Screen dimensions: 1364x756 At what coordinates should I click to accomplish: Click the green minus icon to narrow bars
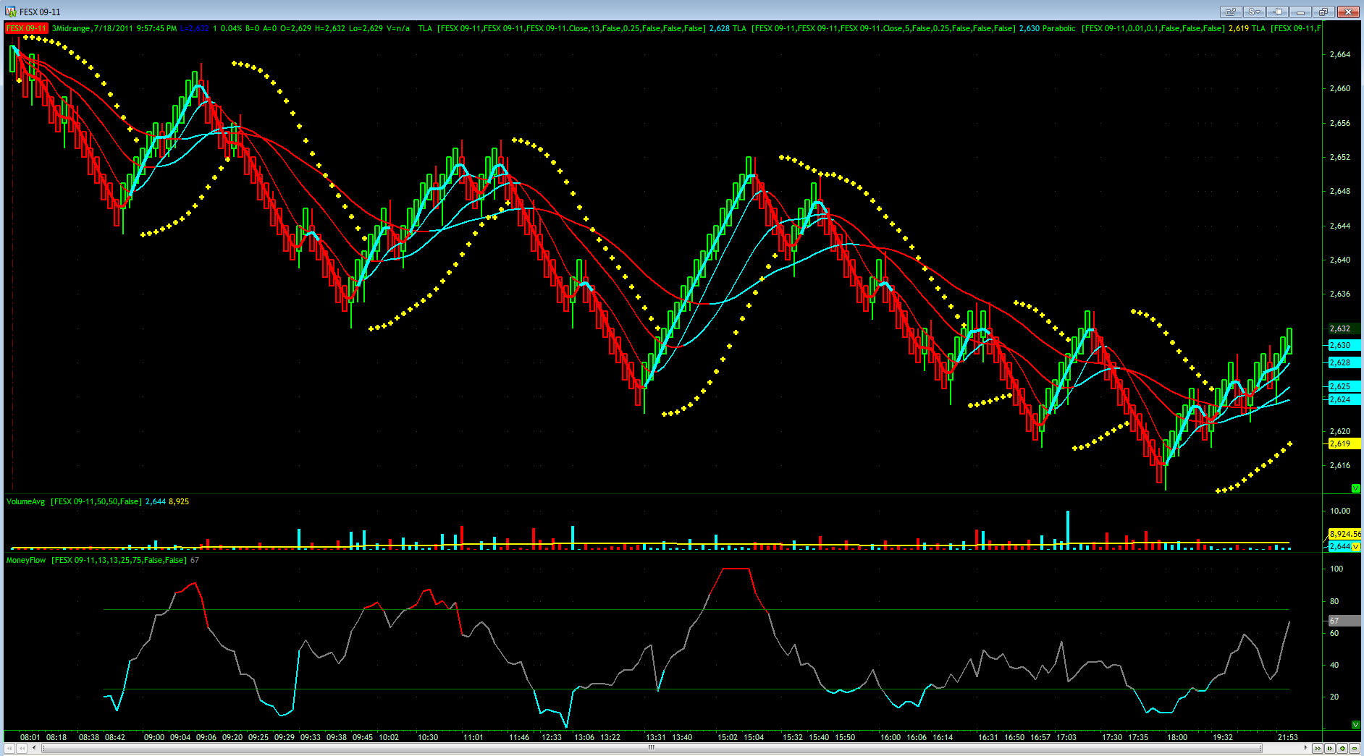click(x=1355, y=749)
